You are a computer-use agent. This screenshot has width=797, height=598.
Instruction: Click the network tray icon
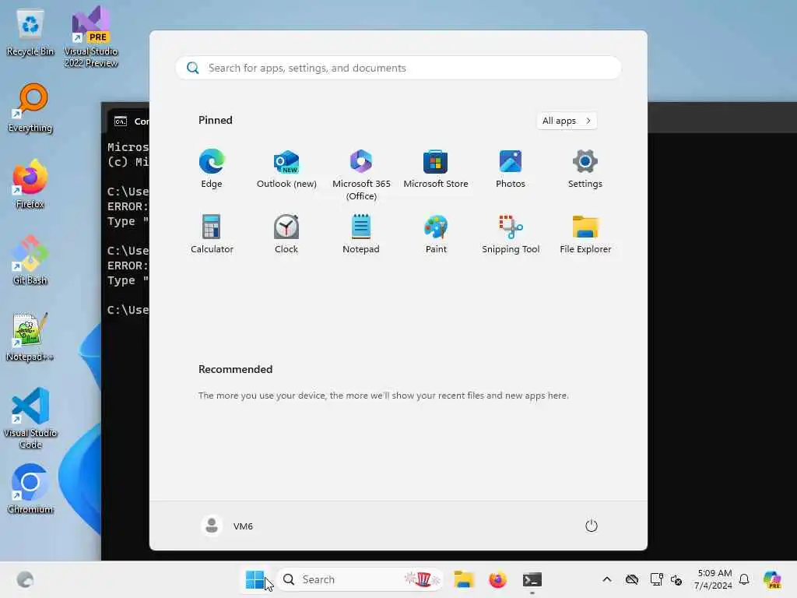[x=656, y=579]
